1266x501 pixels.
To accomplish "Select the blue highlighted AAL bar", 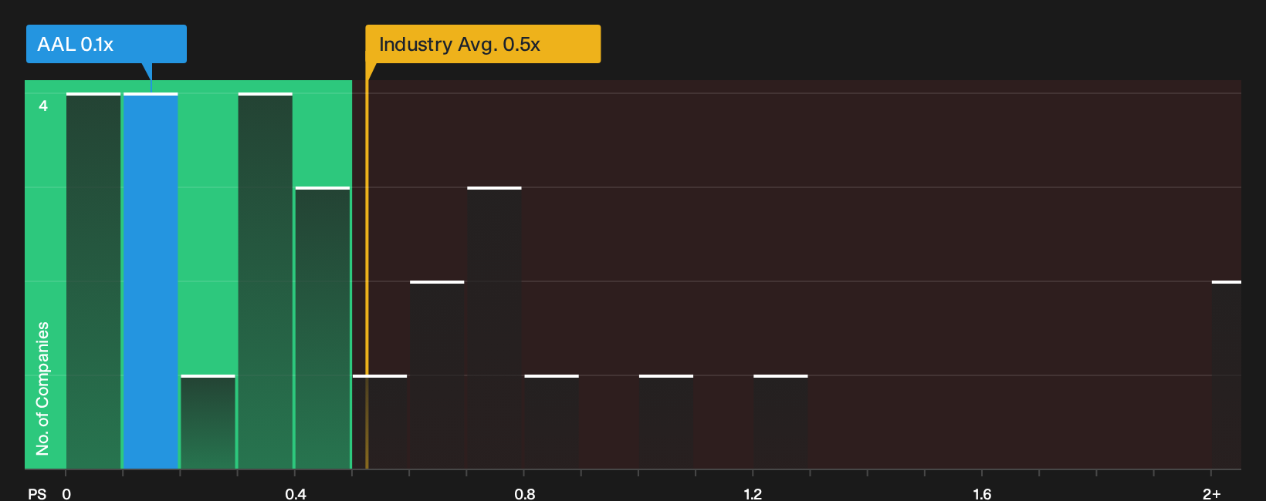I will (x=151, y=281).
